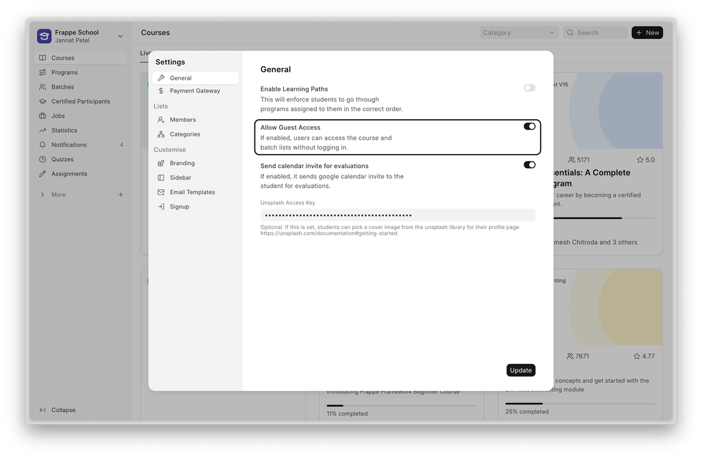
Task: Click the Unsplash Access Key field
Action: [x=398, y=215]
